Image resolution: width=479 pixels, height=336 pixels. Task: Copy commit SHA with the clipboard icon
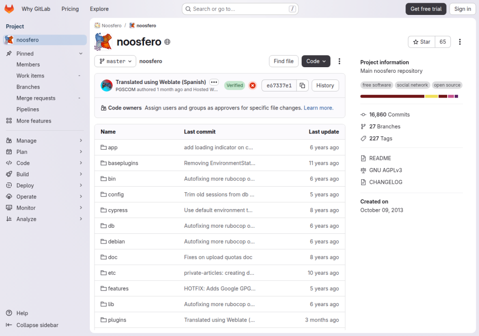(x=303, y=86)
